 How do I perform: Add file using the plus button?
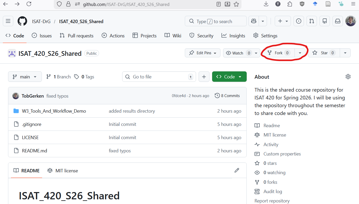point(204,77)
